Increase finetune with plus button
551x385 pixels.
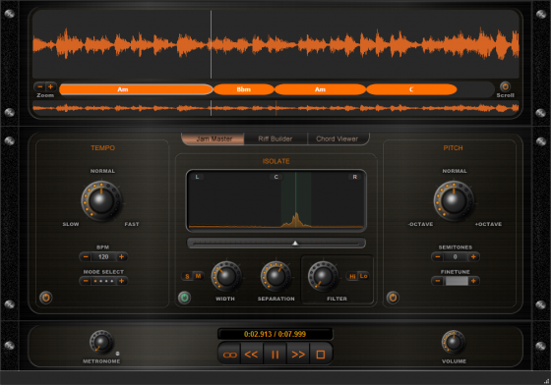(x=473, y=281)
